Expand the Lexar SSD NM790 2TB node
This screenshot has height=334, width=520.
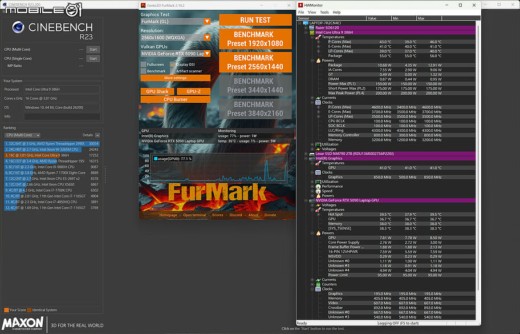coord(306,154)
